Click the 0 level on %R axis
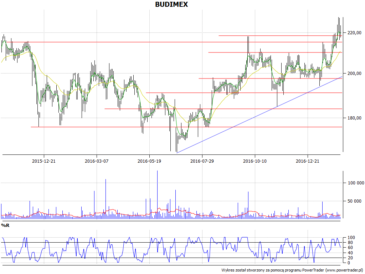The width and height of the screenshot is (365, 274). point(348,263)
